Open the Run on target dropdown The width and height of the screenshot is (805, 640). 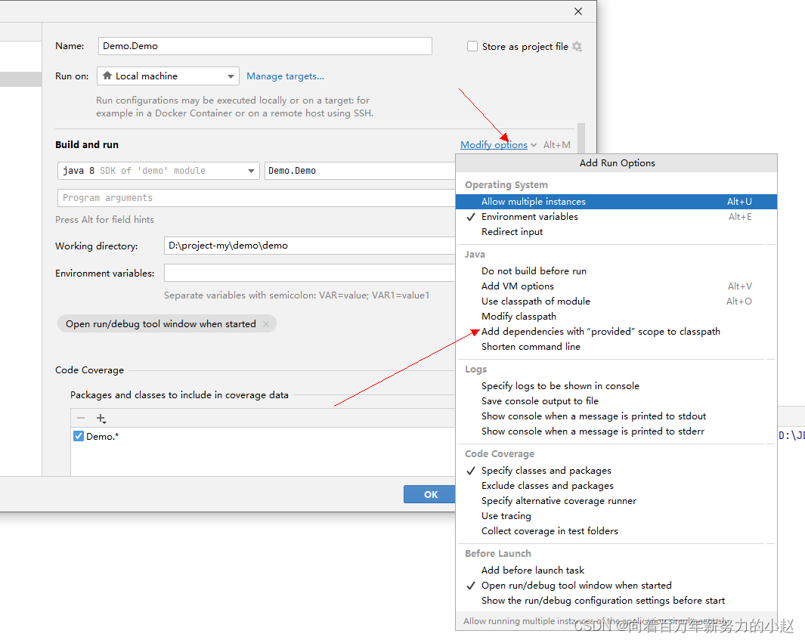231,76
